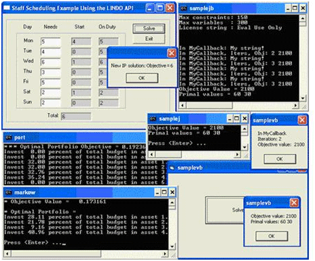Click the markow scroll up arrow
The height and width of the screenshot is (261, 315).
point(172,202)
